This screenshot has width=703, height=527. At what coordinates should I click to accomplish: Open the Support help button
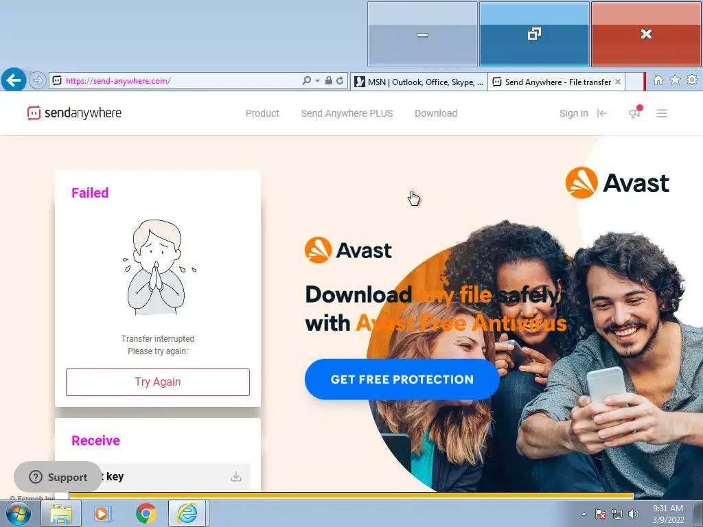(x=58, y=477)
